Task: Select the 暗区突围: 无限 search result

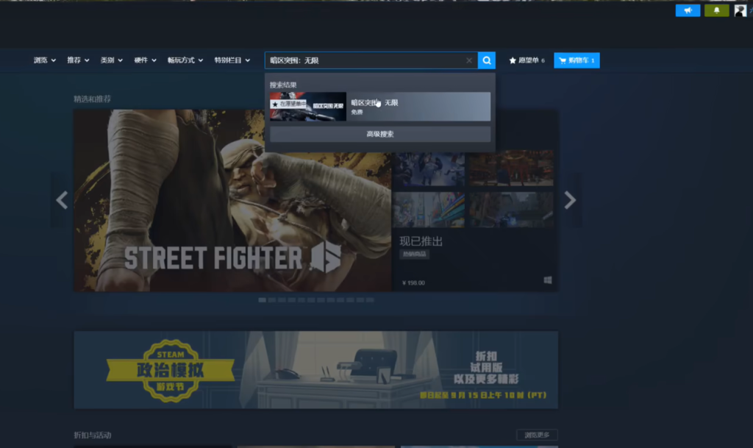Action: (380, 107)
